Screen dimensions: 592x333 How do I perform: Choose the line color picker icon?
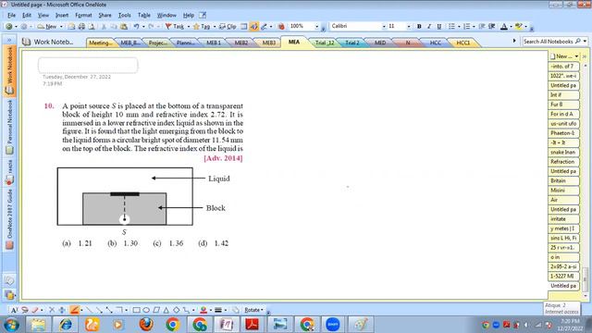pyautogui.click(x=203, y=310)
